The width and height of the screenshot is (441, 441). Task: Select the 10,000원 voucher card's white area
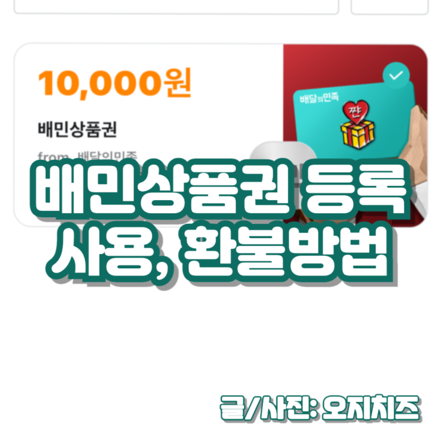[x=148, y=135]
